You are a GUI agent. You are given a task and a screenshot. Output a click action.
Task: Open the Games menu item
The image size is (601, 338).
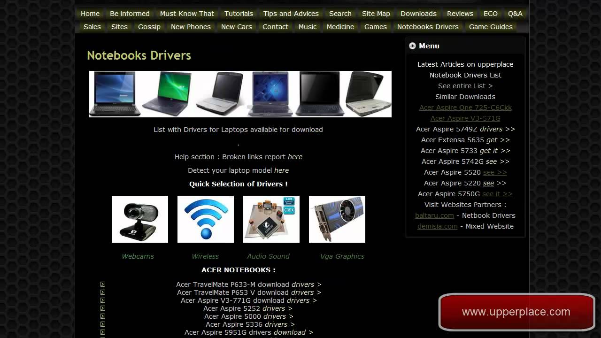(x=376, y=27)
